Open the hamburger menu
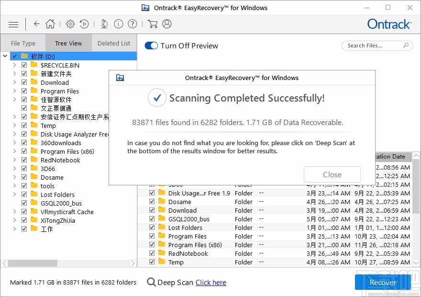Viewport: 421px width, 297px height. tap(13, 24)
